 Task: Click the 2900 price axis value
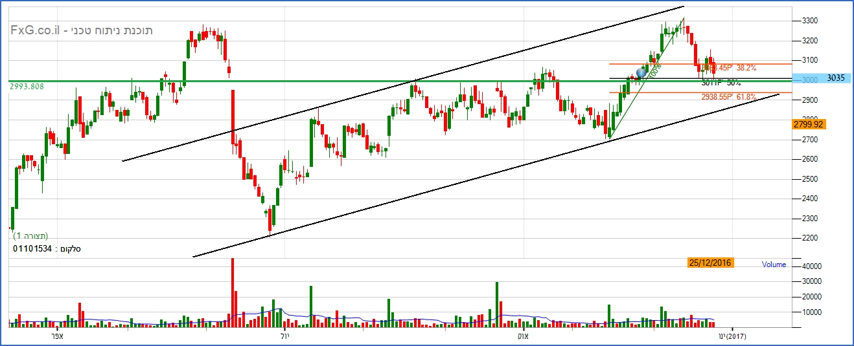pos(811,100)
